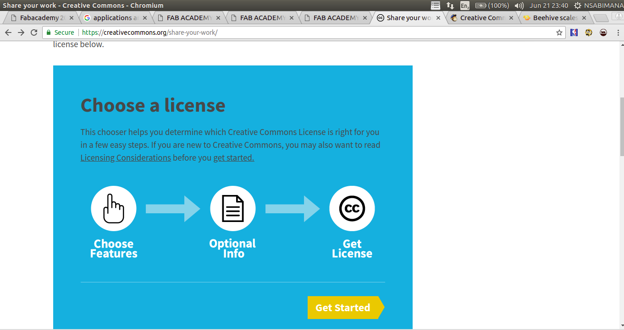Go forward to the next page

coord(21,32)
